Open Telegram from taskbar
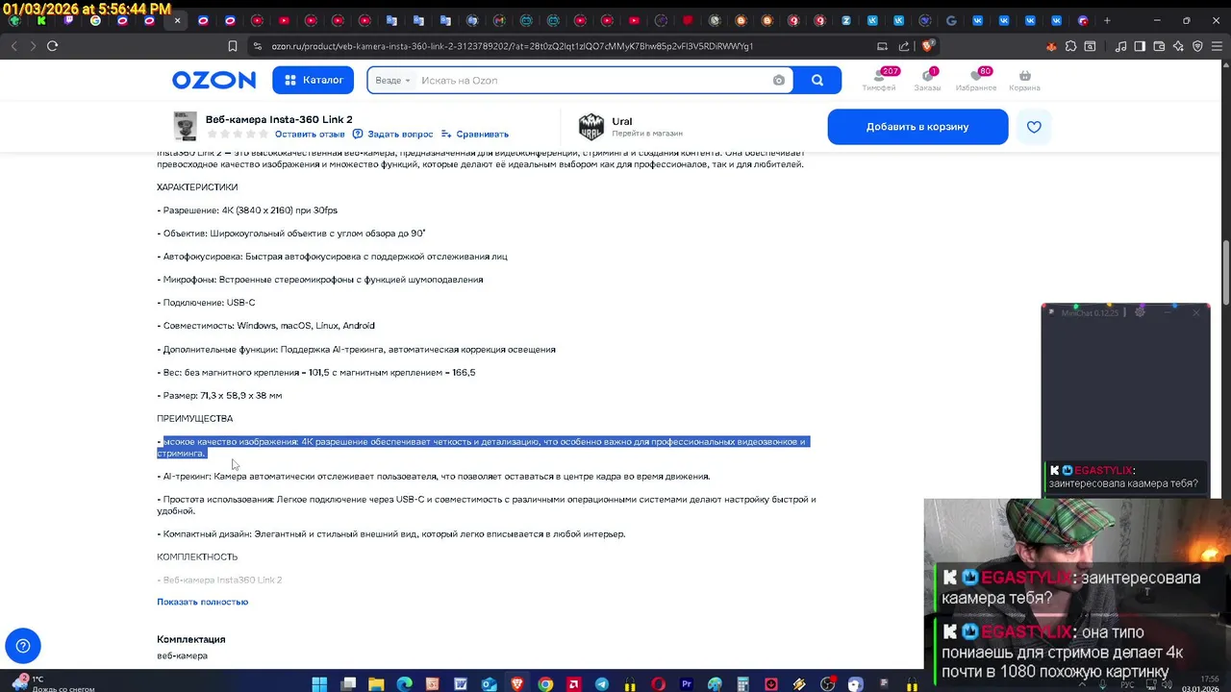 coord(602,683)
